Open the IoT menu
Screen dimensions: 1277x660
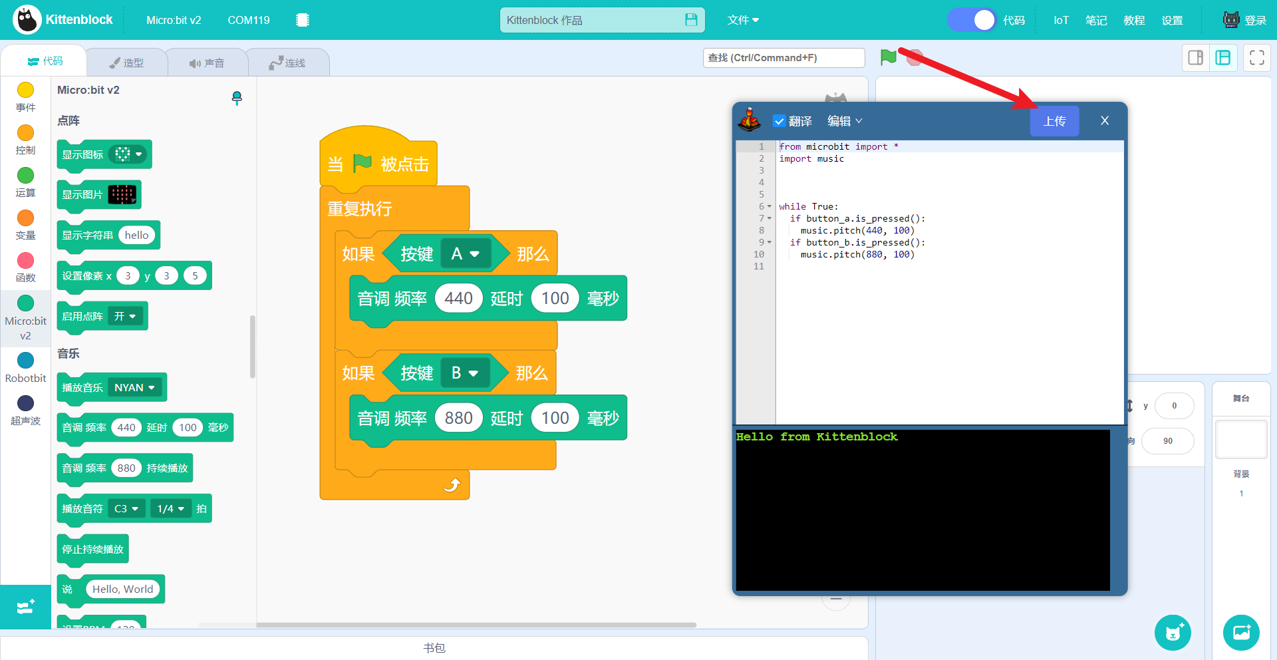(1061, 20)
